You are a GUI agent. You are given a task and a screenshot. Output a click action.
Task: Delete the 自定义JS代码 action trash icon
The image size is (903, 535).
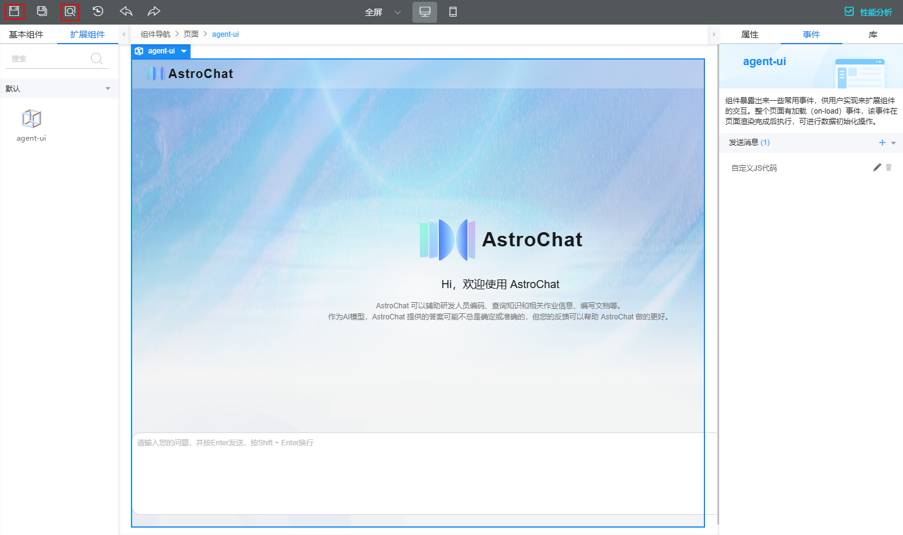pyautogui.click(x=889, y=167)
